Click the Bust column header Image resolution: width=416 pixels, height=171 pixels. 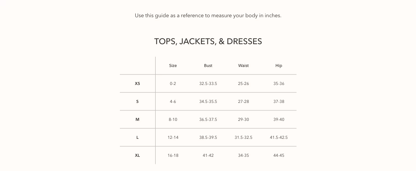coord(208,65)
